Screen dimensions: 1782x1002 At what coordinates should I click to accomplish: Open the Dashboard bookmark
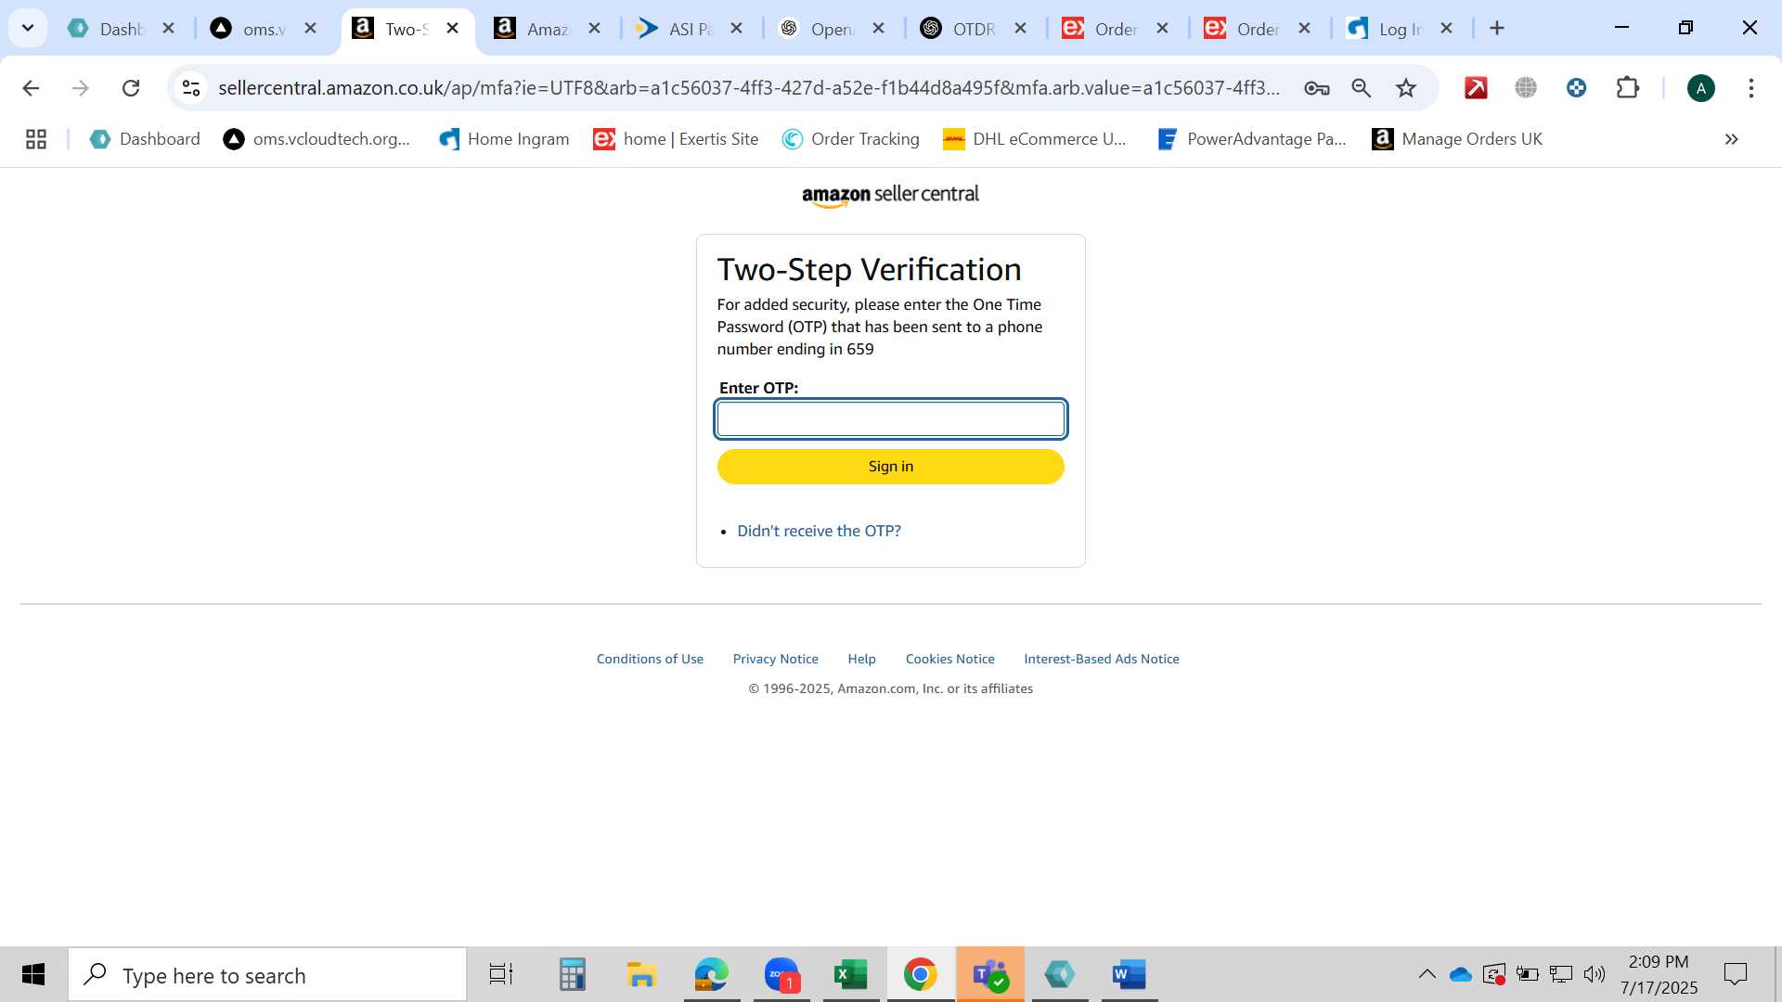[x=145, y=139]
